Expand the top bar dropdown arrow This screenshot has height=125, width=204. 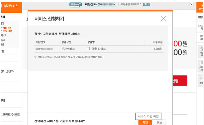191,4
